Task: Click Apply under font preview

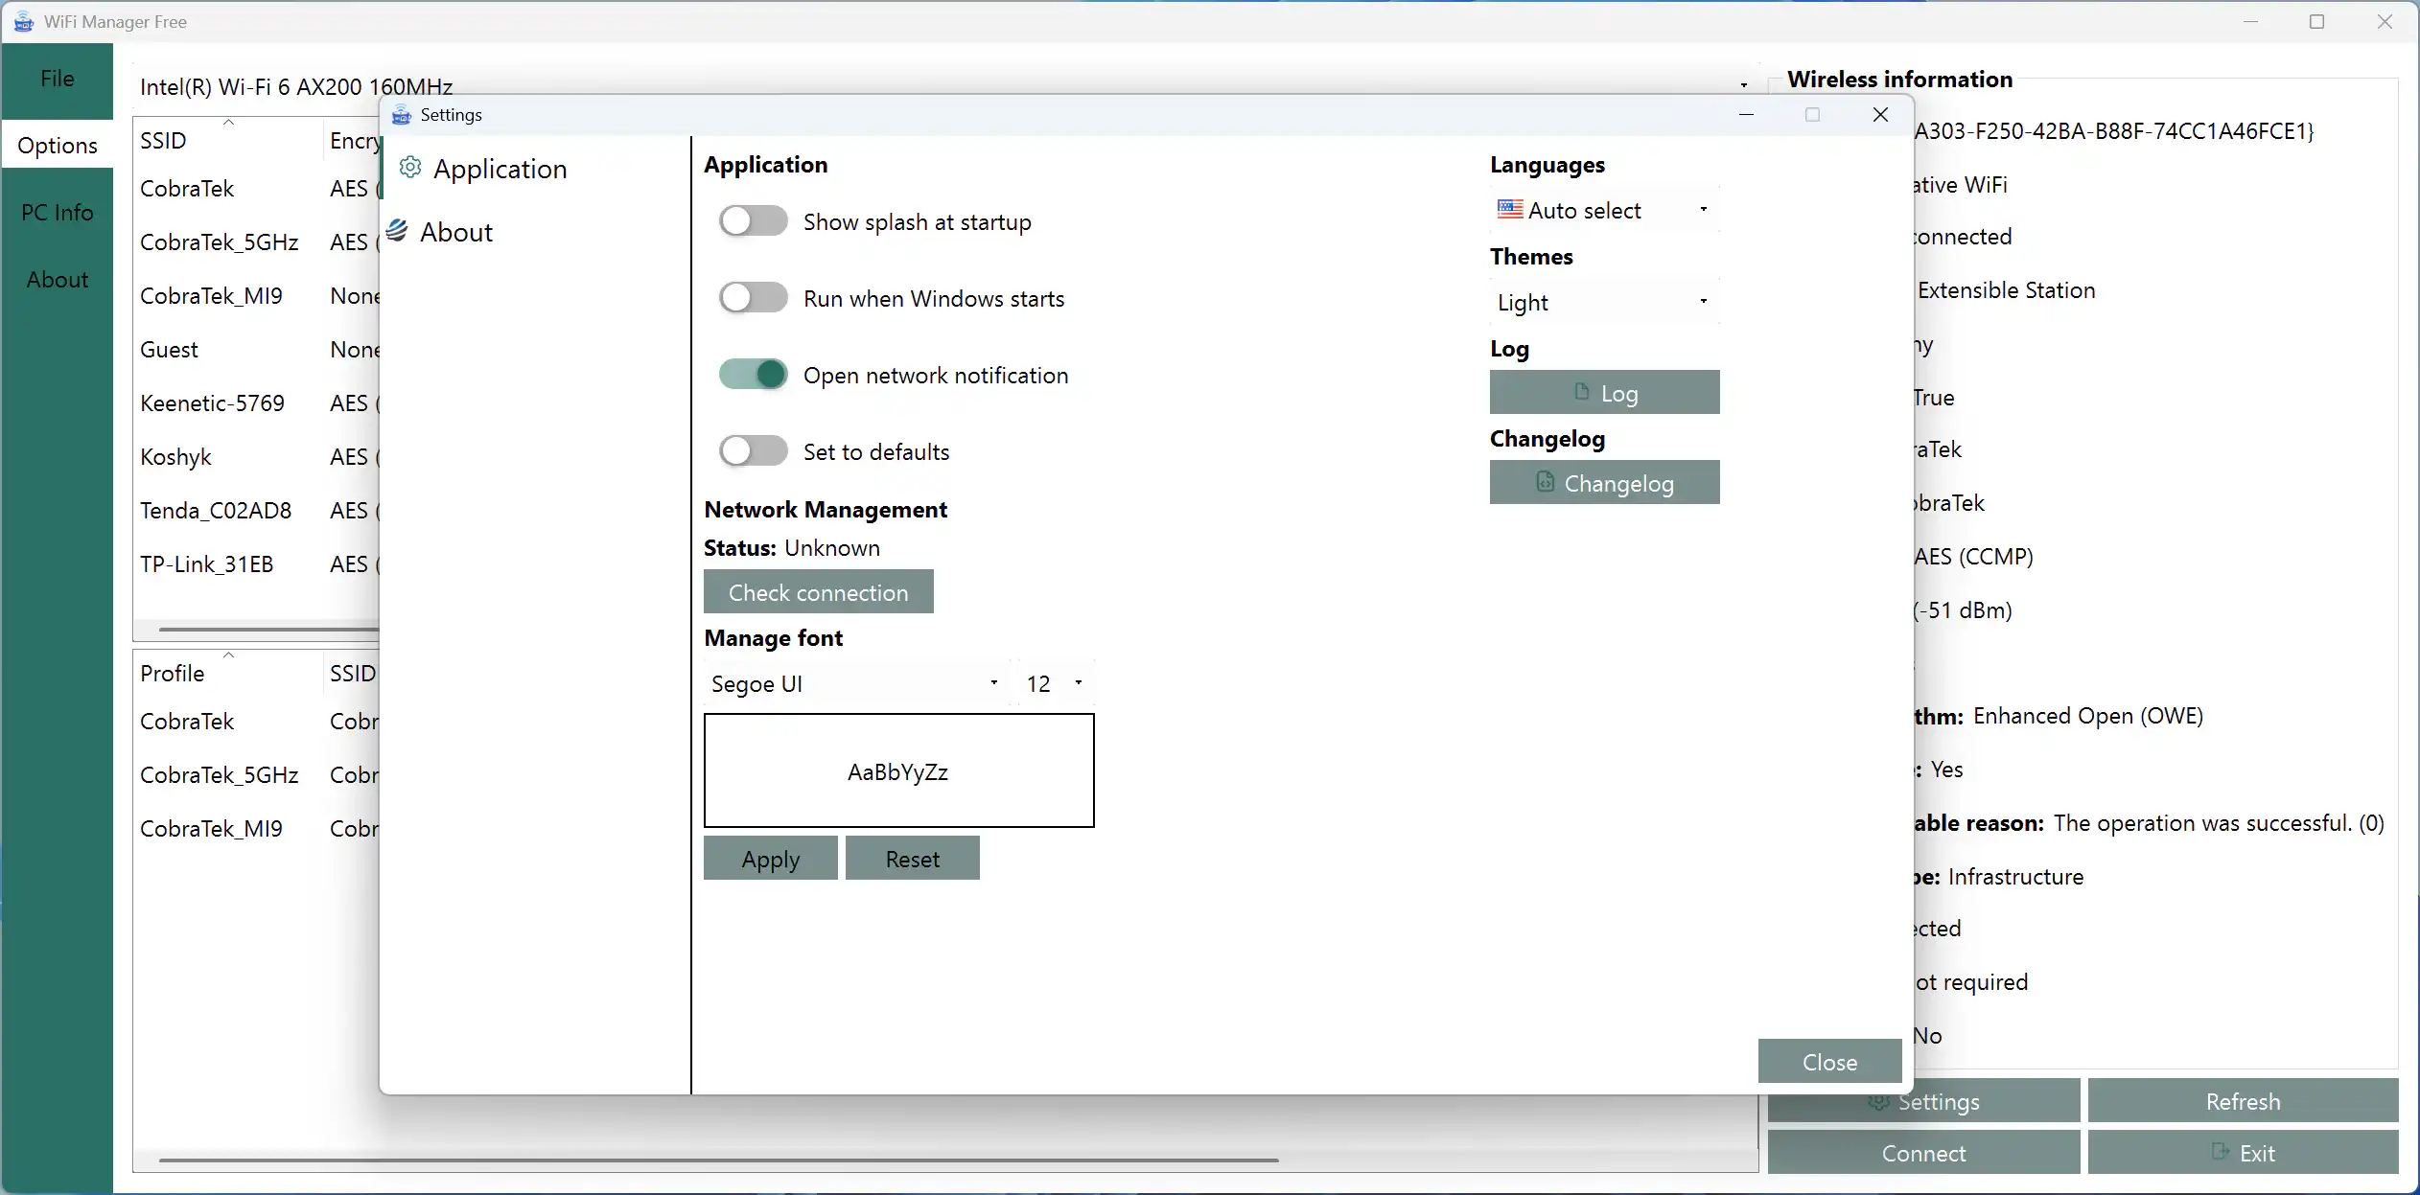Action: click(x=770, y=859)
